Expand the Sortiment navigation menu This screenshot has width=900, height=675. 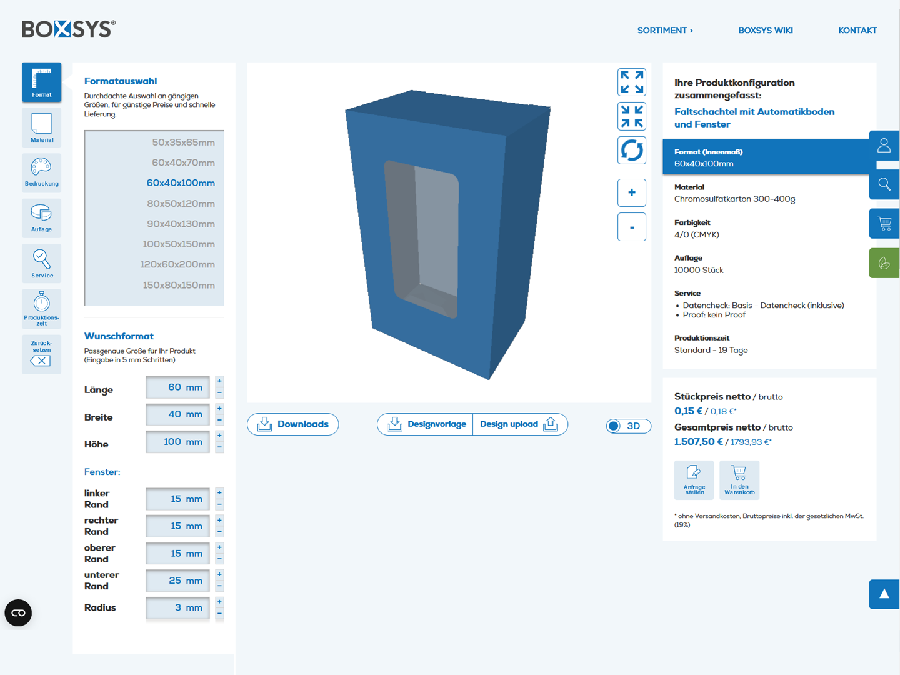(x=665, y=30)
